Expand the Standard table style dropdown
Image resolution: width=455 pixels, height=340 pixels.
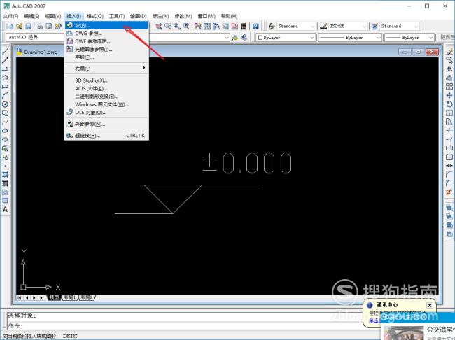coord(416,27)
